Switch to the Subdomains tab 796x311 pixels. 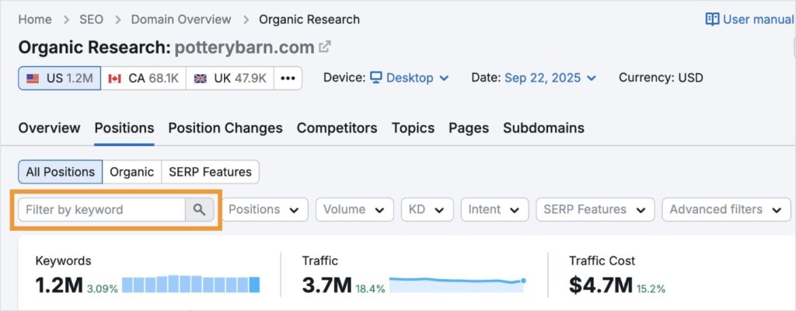point(543,128)
